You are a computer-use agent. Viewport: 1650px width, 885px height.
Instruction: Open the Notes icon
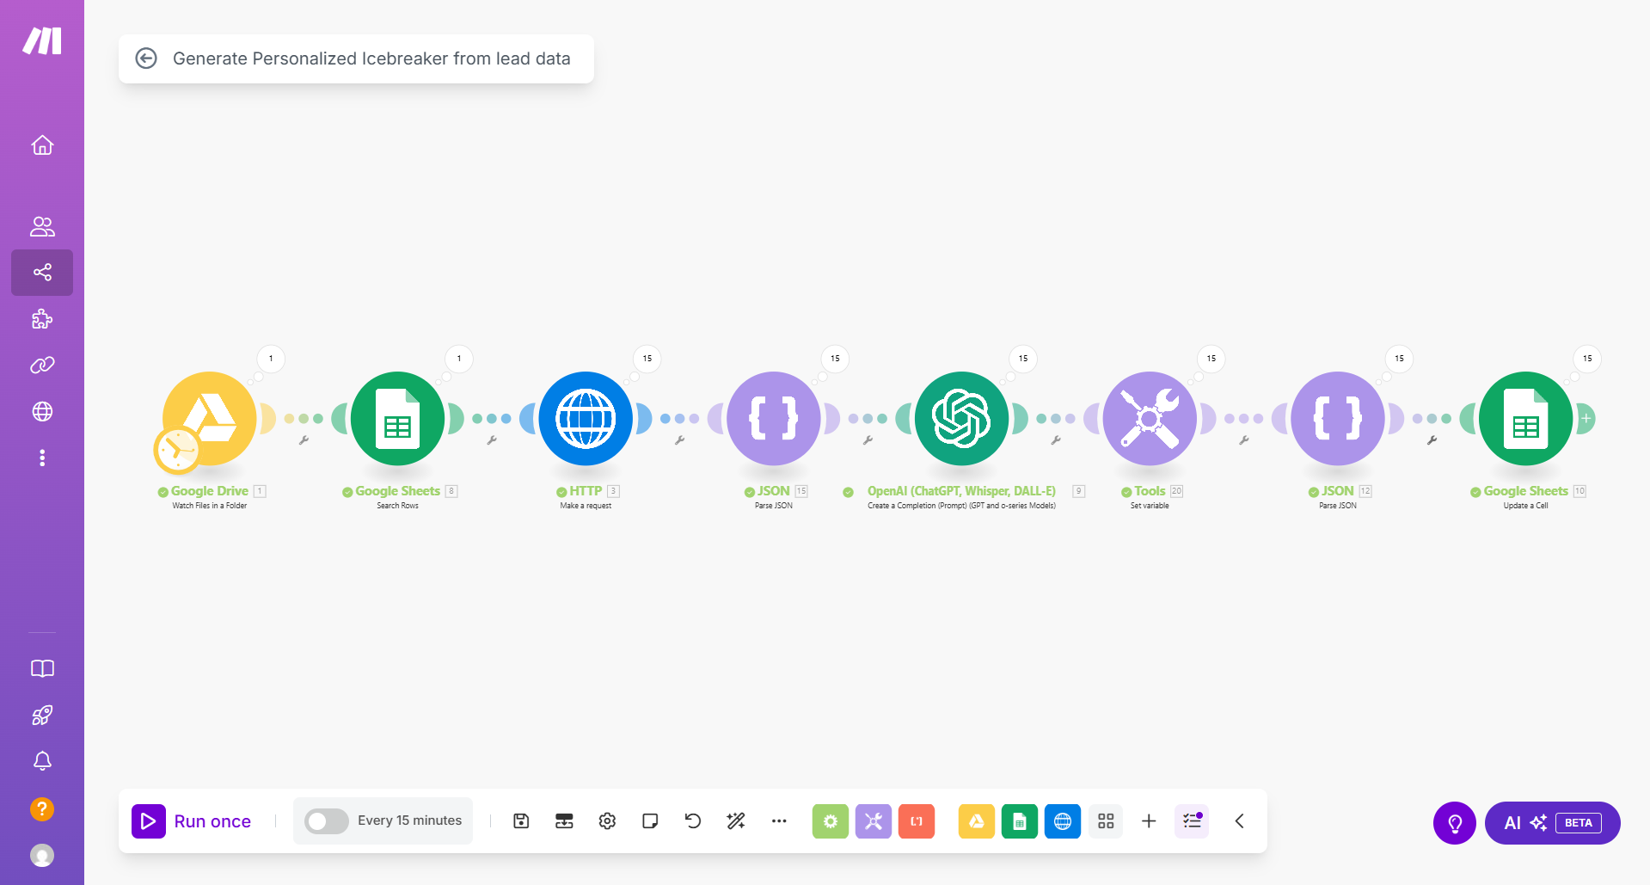650,821
